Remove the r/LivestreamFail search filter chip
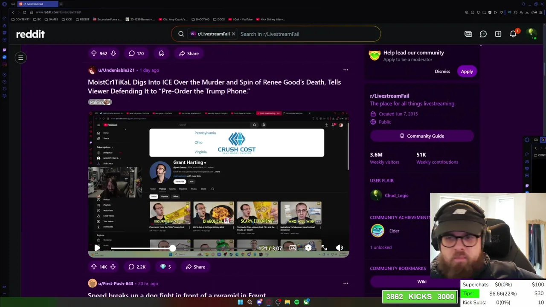546x307 pixels. pos(233,34)
